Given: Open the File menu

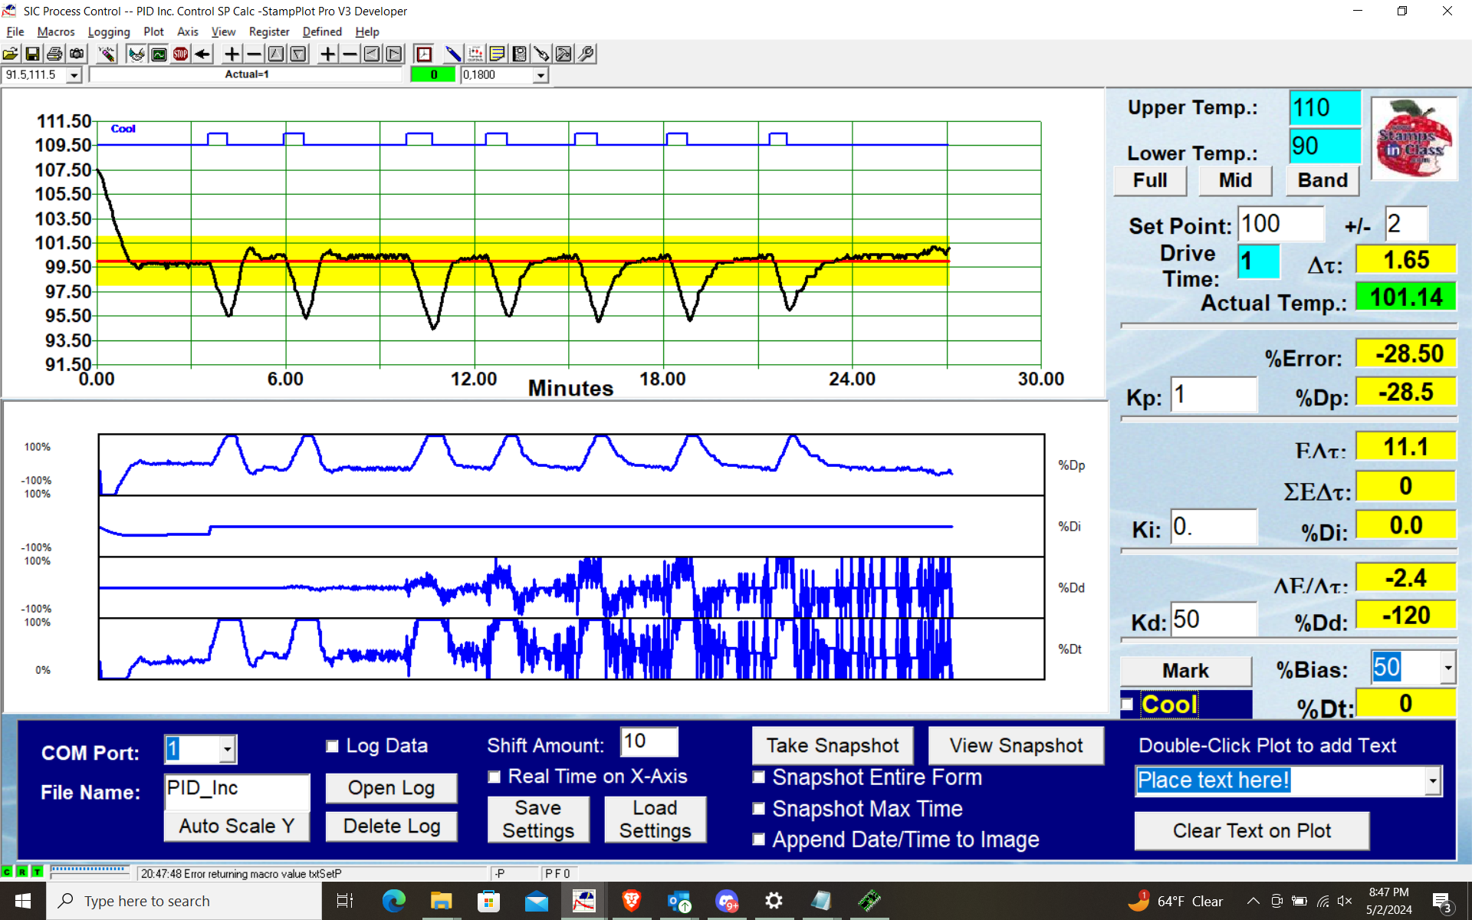Looking at the screenshot, I should (x=15, y=31).
